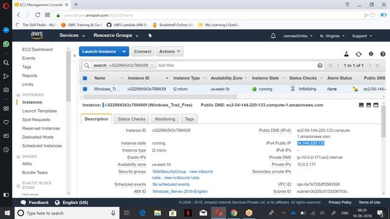
Task: Collapse the navigation pane arrow
Action: 74,55
